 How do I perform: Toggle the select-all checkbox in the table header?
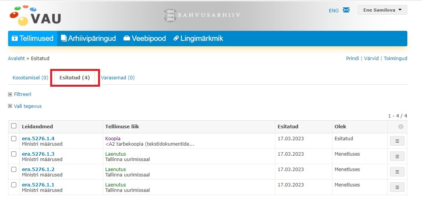click(14, 126)
